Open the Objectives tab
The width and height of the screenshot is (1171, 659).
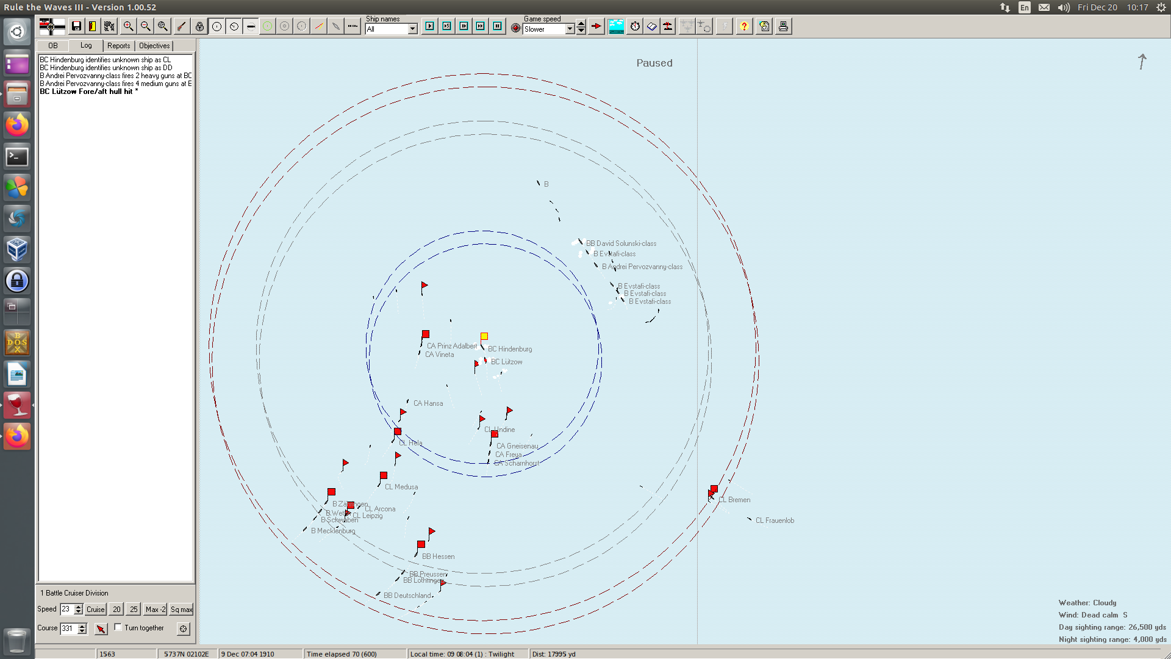(154, 46)
